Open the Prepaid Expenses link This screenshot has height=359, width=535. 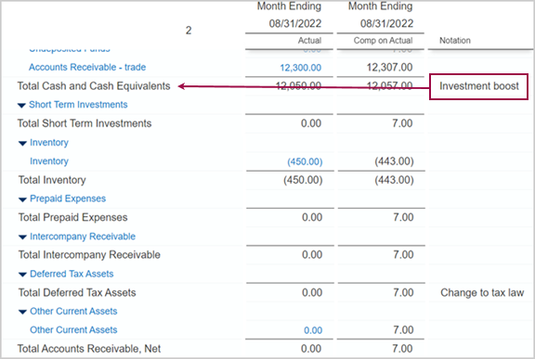tap(68, 199)
